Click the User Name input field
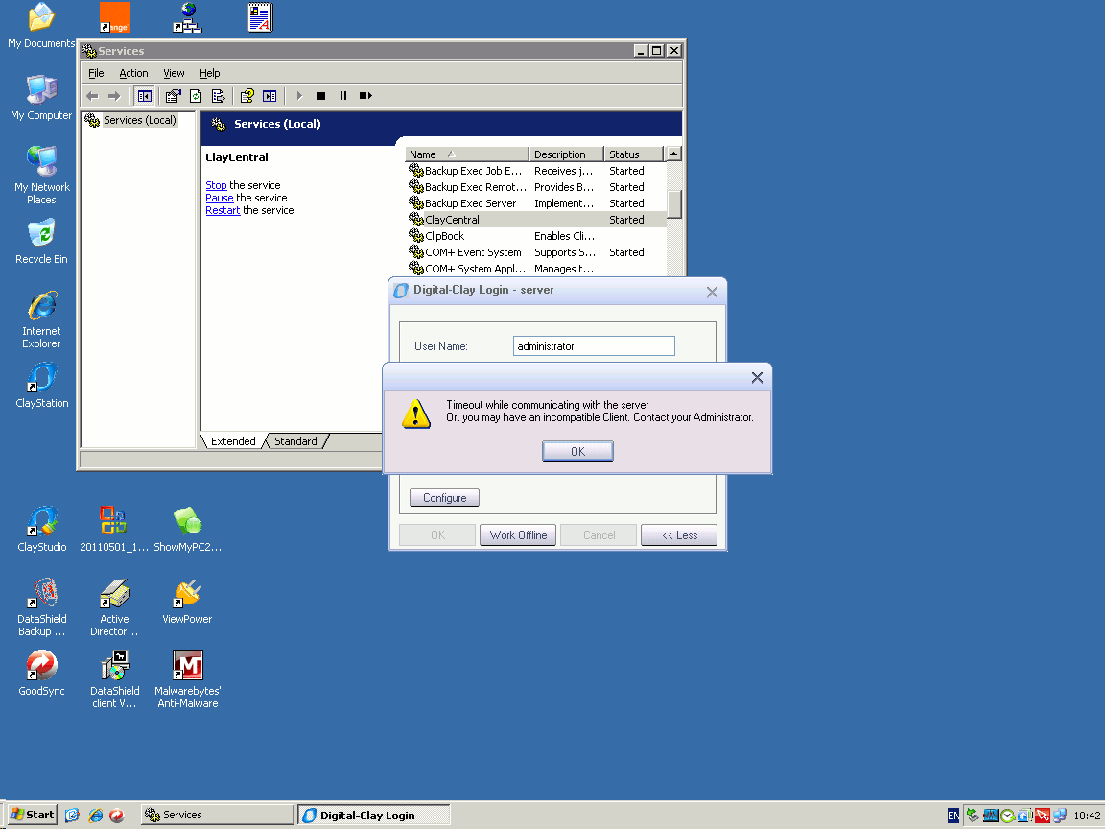1105x829 pixels. 594,346
